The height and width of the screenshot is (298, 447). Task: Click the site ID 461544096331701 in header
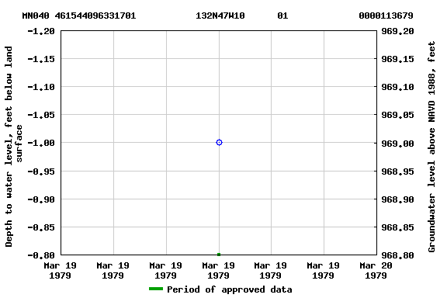pos(95,16)
